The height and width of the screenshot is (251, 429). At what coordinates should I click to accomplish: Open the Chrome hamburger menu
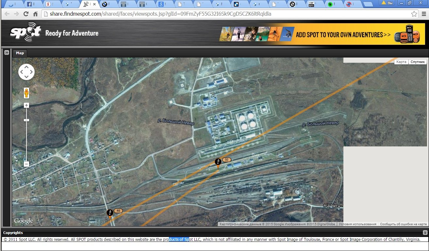423,14
